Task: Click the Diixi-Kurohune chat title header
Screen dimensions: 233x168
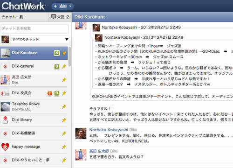Action: pyautogui.click(x=90, y=17)
